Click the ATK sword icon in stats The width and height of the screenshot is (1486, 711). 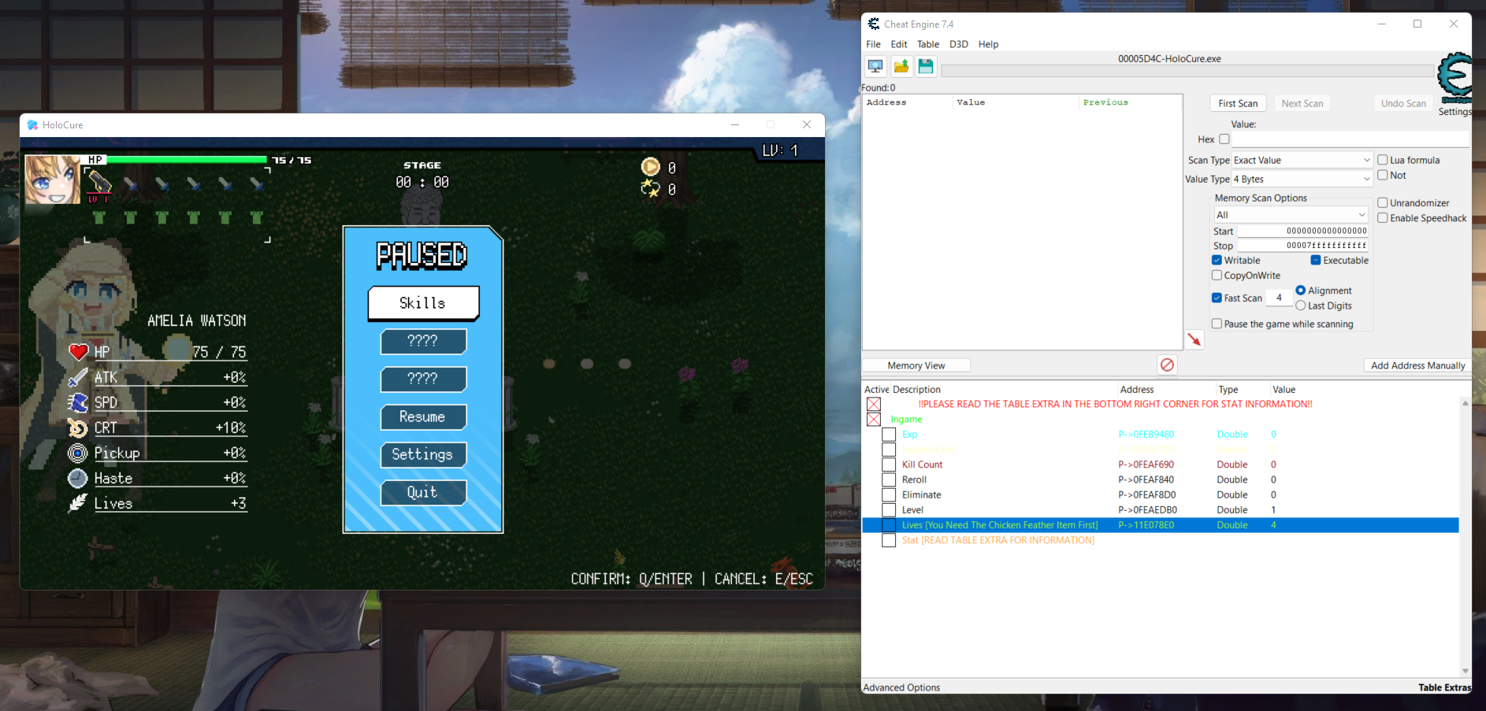point(78,378)
